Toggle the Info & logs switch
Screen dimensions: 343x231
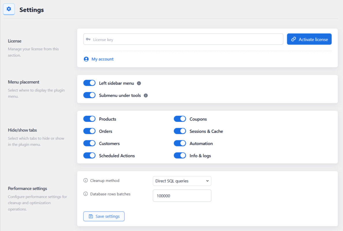[x=180, y=155]
